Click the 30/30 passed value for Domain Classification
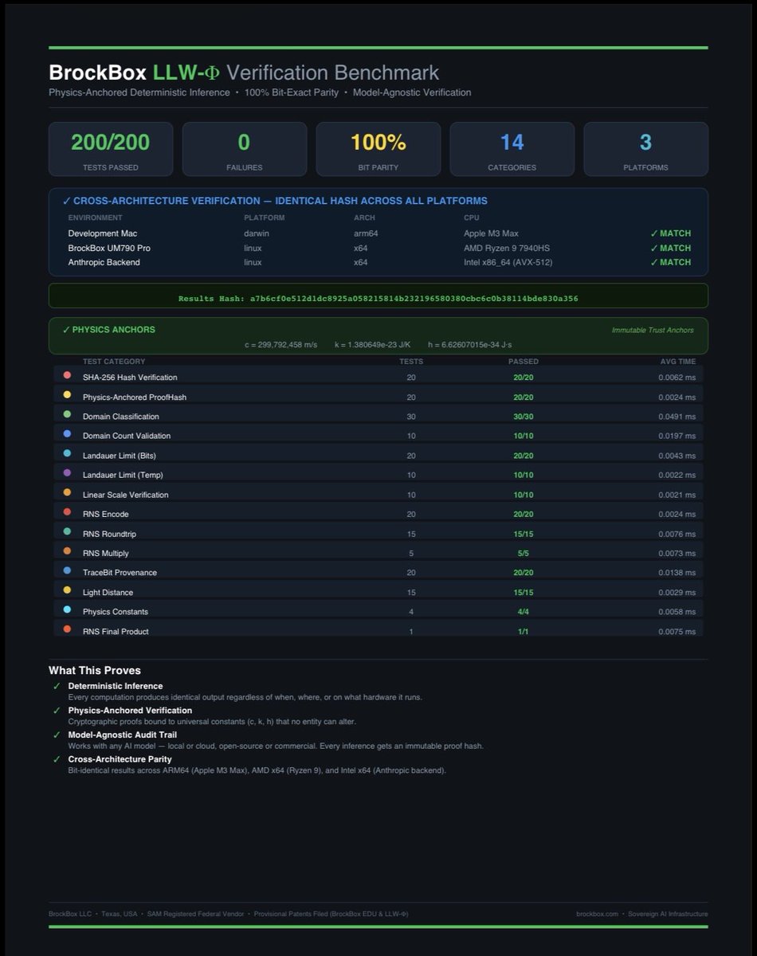Image resolution: width=757 pixels, height=956 pixels. 524,417
